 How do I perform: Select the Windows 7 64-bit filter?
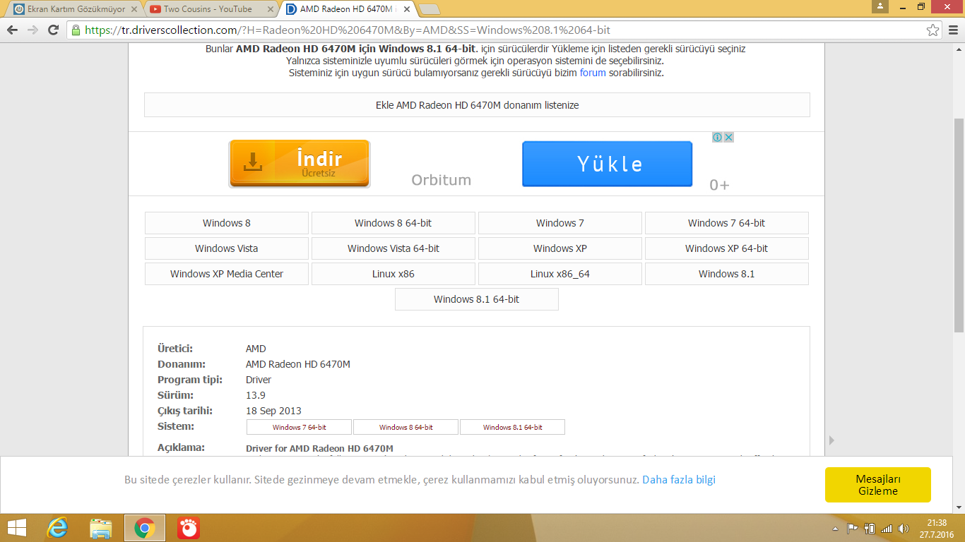pos(726,223)
